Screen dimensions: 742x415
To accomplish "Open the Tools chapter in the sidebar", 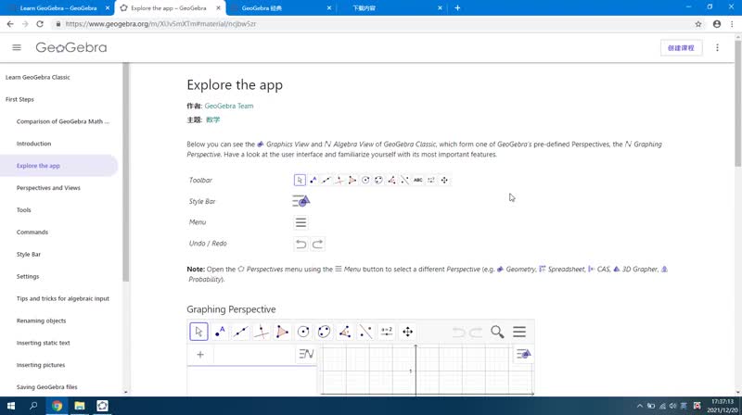I will (24, 210).
